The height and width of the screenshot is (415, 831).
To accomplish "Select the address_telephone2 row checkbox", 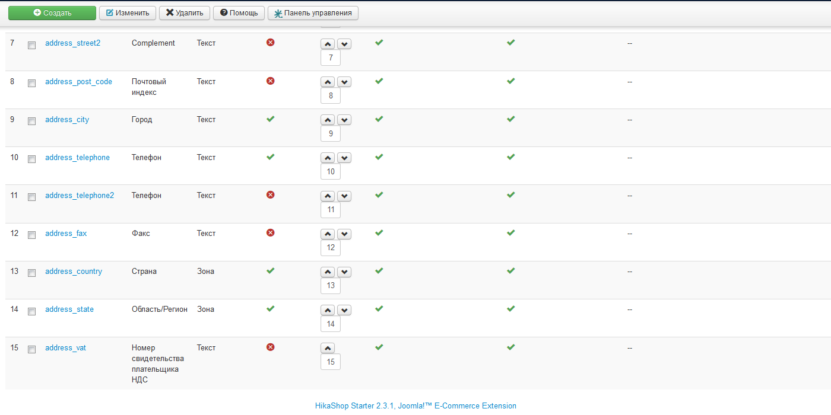I will tap(32, 197).
